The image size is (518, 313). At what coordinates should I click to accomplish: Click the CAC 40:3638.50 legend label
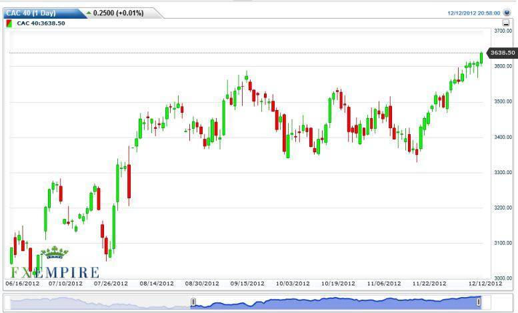(41, 23)
